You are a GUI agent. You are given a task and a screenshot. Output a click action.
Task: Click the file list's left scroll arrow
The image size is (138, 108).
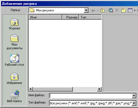click(31, 89)
